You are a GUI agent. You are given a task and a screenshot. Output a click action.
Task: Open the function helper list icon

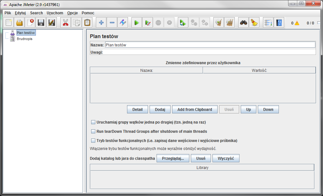point(268,23)
